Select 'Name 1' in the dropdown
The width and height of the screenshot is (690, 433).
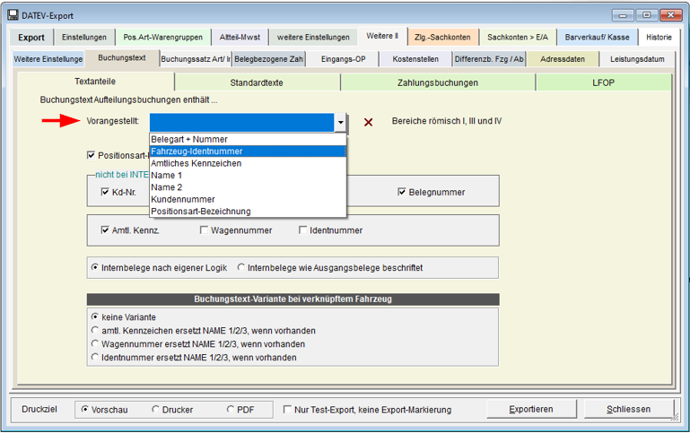(248, 175)
